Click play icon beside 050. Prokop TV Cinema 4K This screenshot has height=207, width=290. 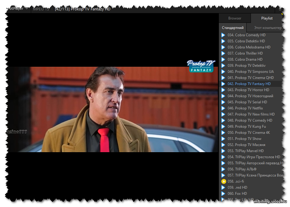[223, 133]
